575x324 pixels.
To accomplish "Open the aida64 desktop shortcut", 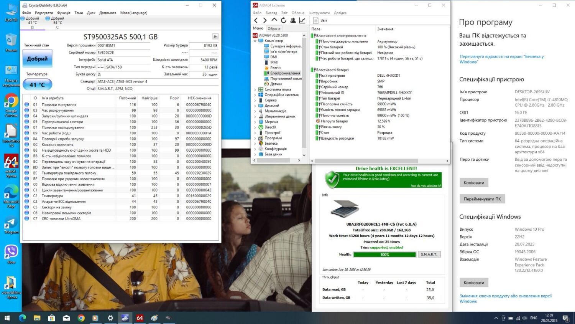I will pos(11,165).
